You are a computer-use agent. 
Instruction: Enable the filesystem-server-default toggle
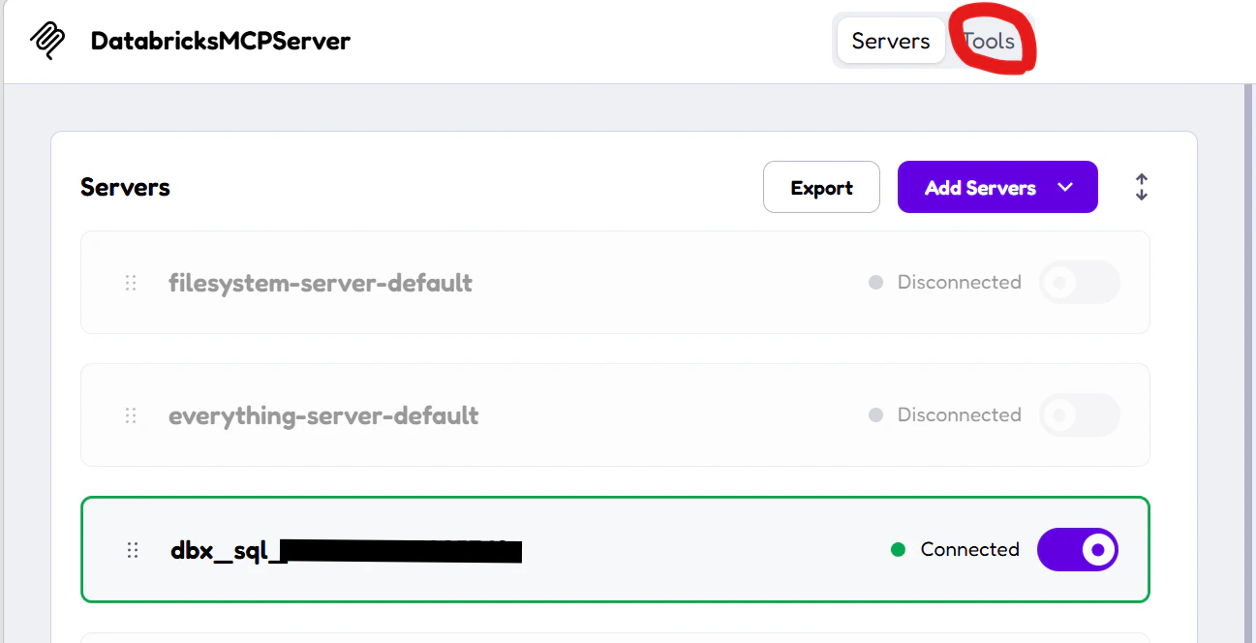(x=1080, y=283)
